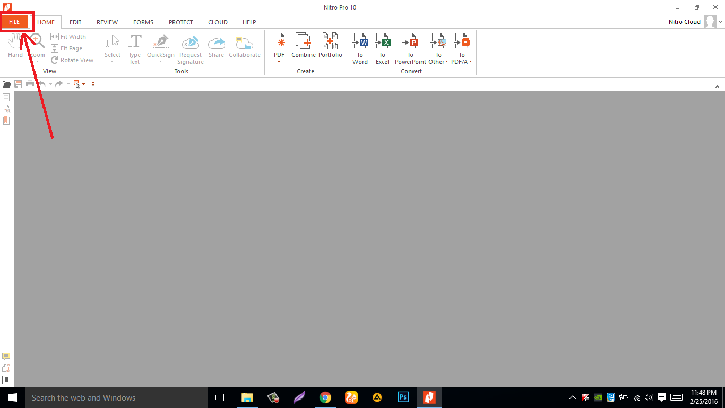725x408 pixels.
Task: Open the FILE tab
Action: click(x=14, y=22)
